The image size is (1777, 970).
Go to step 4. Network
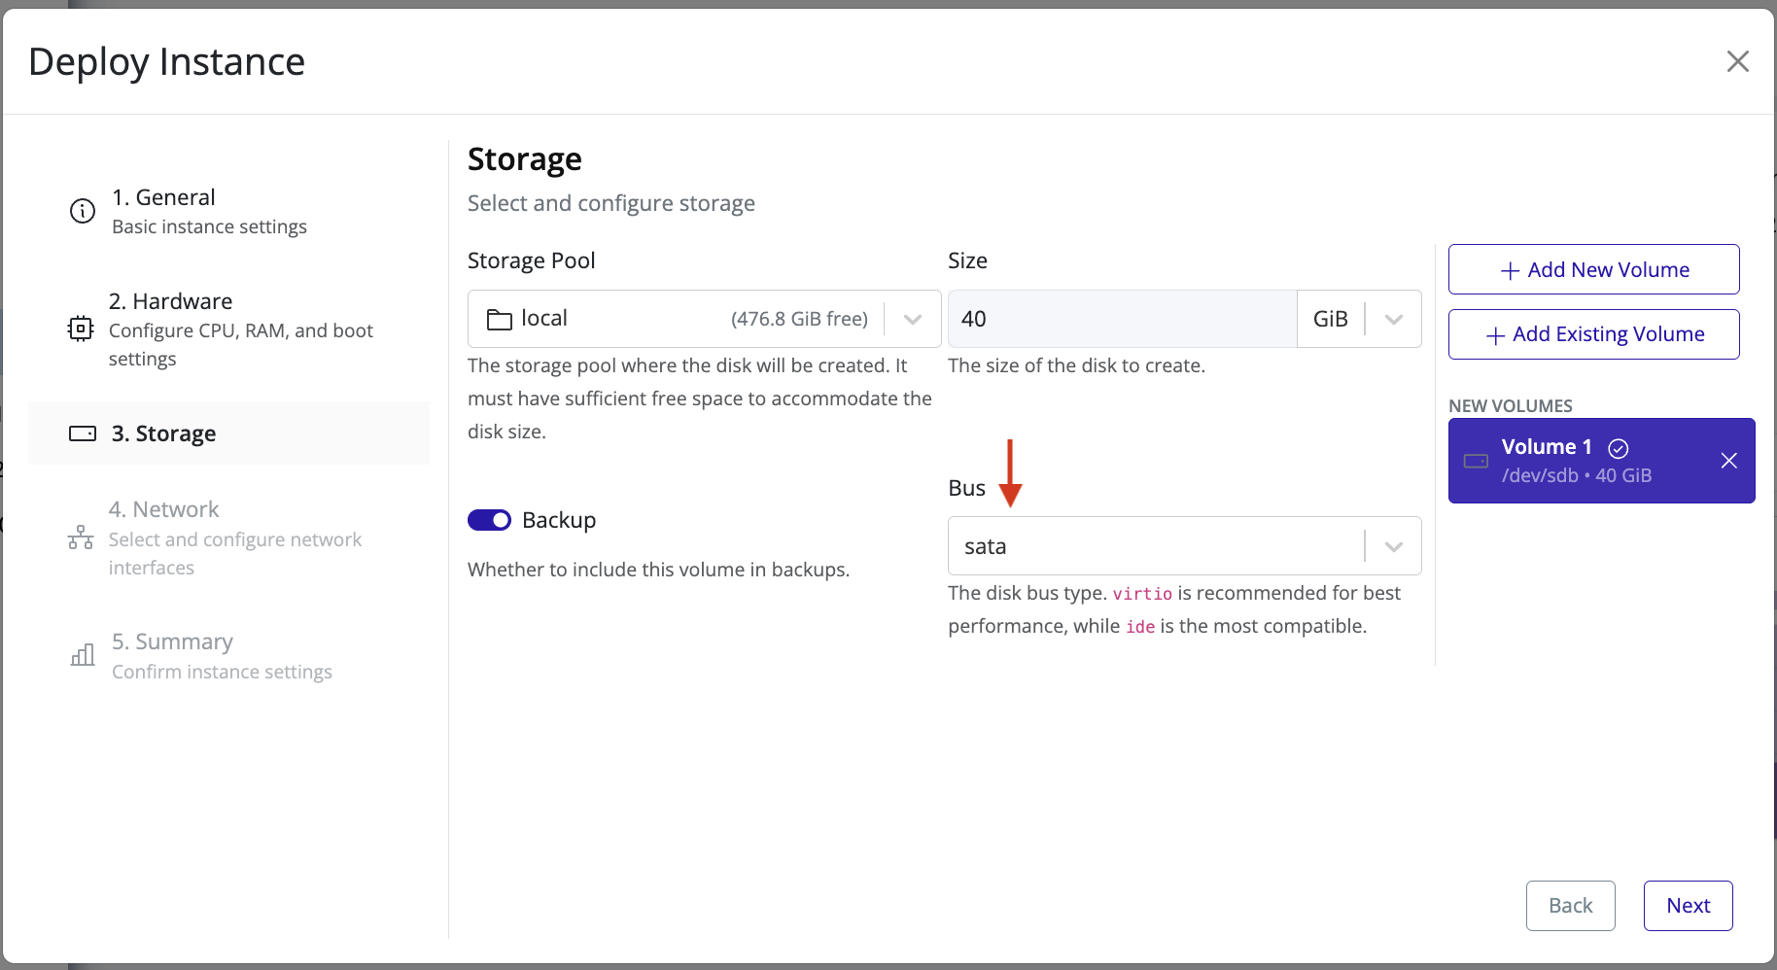[x=228, y=537]
